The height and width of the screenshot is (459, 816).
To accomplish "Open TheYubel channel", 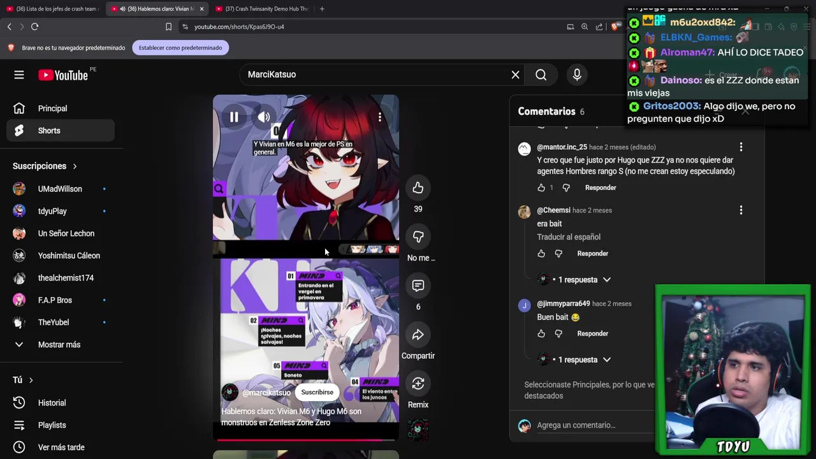I will click(x=61, y=323).
